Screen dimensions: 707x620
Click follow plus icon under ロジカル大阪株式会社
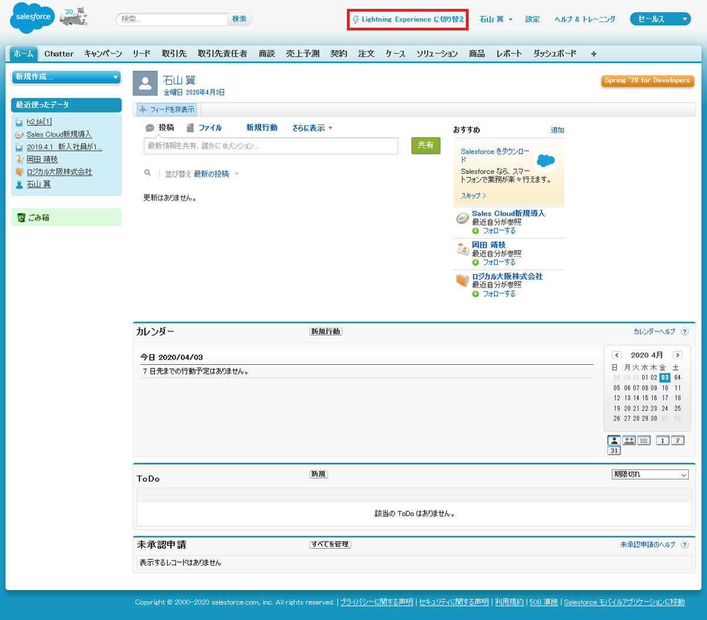(x=475, y=293)
